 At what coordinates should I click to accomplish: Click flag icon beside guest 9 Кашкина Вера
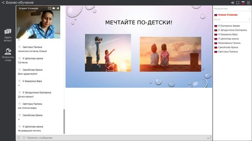point(216,34)
